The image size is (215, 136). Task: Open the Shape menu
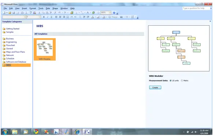55,8
